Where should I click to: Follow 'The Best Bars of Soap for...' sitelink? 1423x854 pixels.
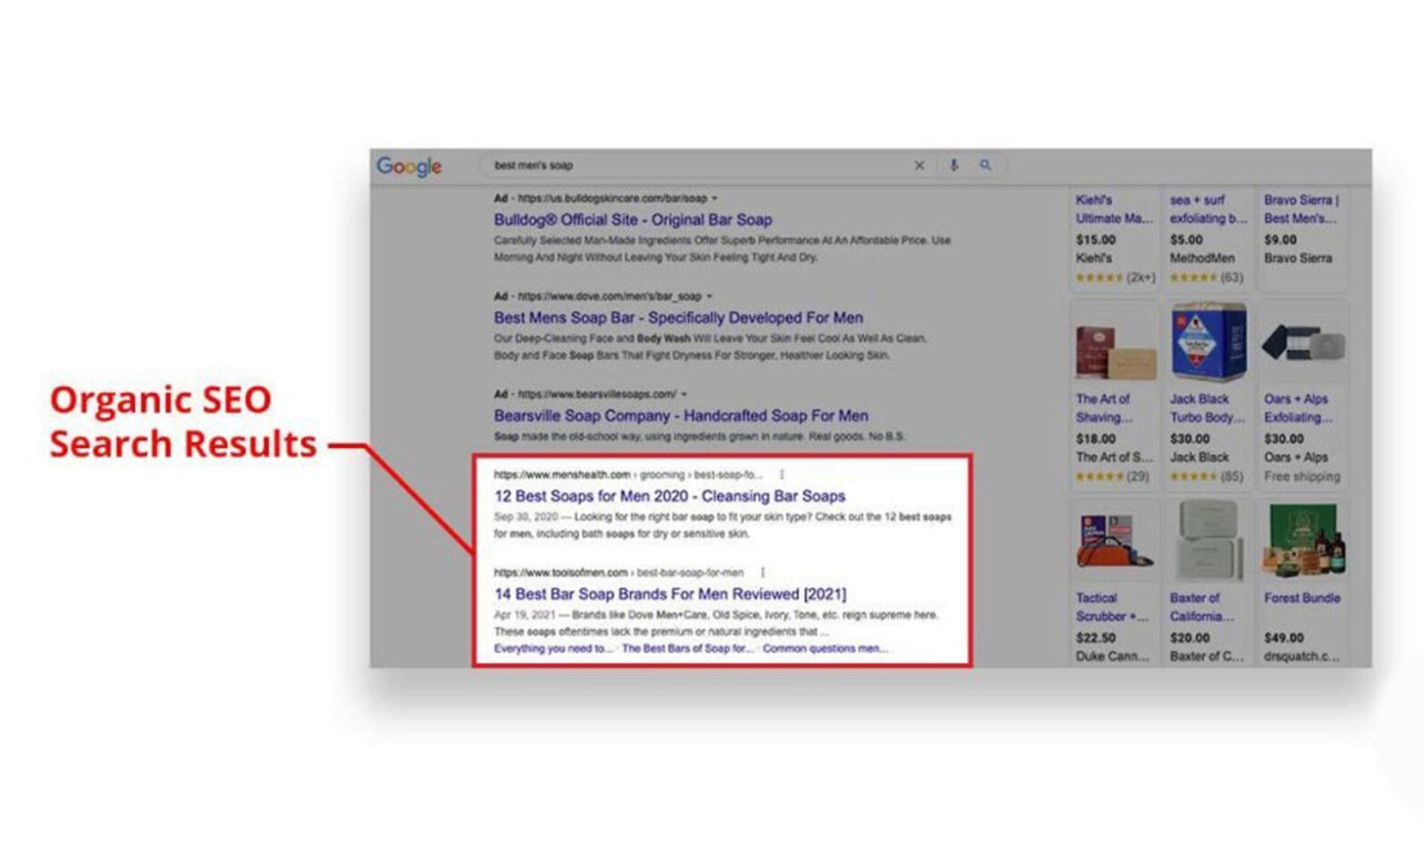click(x=687, y=648)
